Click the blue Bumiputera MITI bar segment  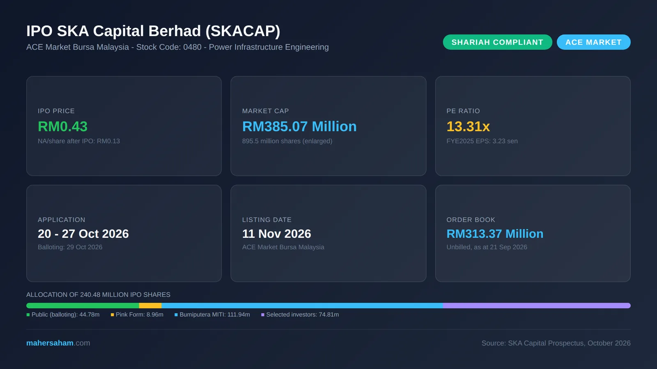pyautogui.click(x=302, y=305)
